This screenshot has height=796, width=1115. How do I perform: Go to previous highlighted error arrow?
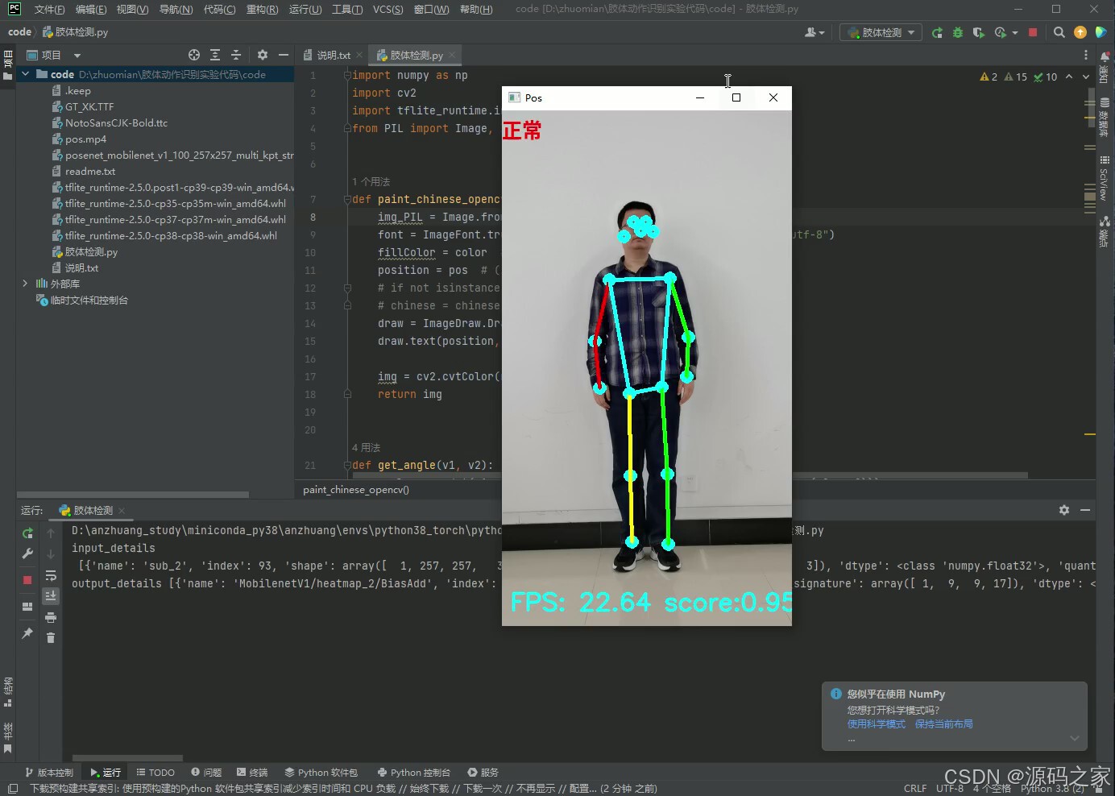pos(1069,77)
